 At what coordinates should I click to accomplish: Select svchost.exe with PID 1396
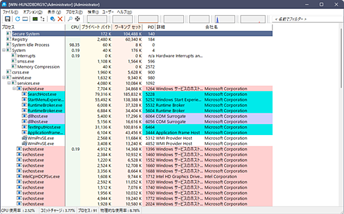coord(136,149)
